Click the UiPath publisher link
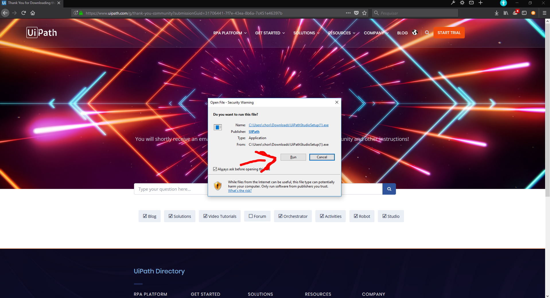Viewport: 550px width, 298px height. coord(254,132)
